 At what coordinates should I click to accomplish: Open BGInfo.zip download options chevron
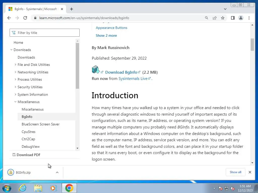[x=57, y=172]
